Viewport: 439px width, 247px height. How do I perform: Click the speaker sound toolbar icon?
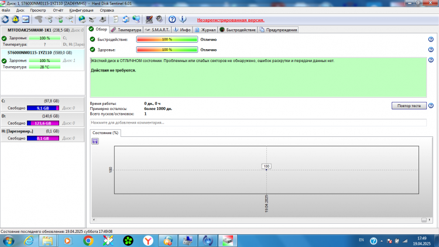point(159,19)
